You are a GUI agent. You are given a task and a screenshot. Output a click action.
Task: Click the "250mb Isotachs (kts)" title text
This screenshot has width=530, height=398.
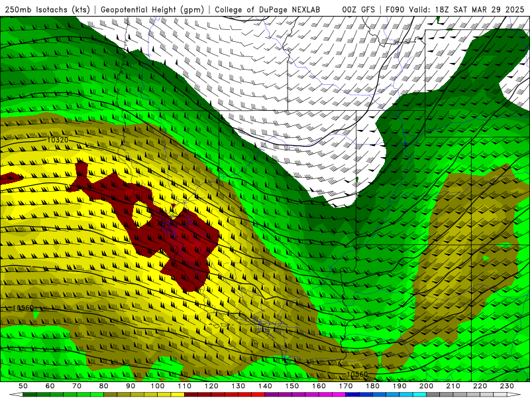47,9
